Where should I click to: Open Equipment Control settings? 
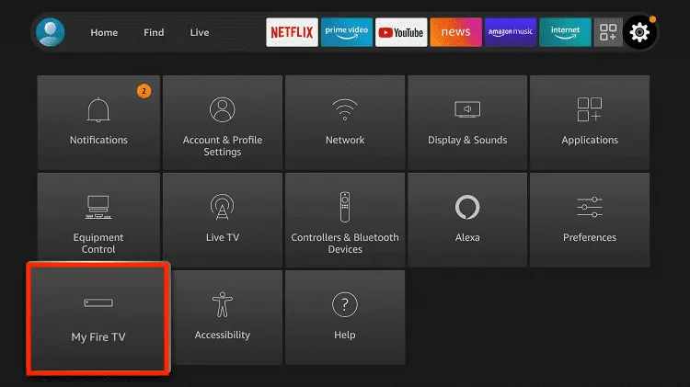click(98, 219)
